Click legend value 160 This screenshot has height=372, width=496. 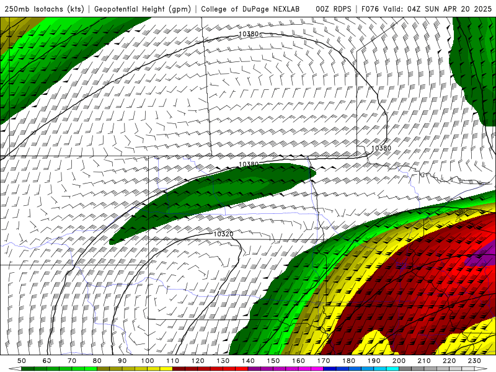point(298,361)
